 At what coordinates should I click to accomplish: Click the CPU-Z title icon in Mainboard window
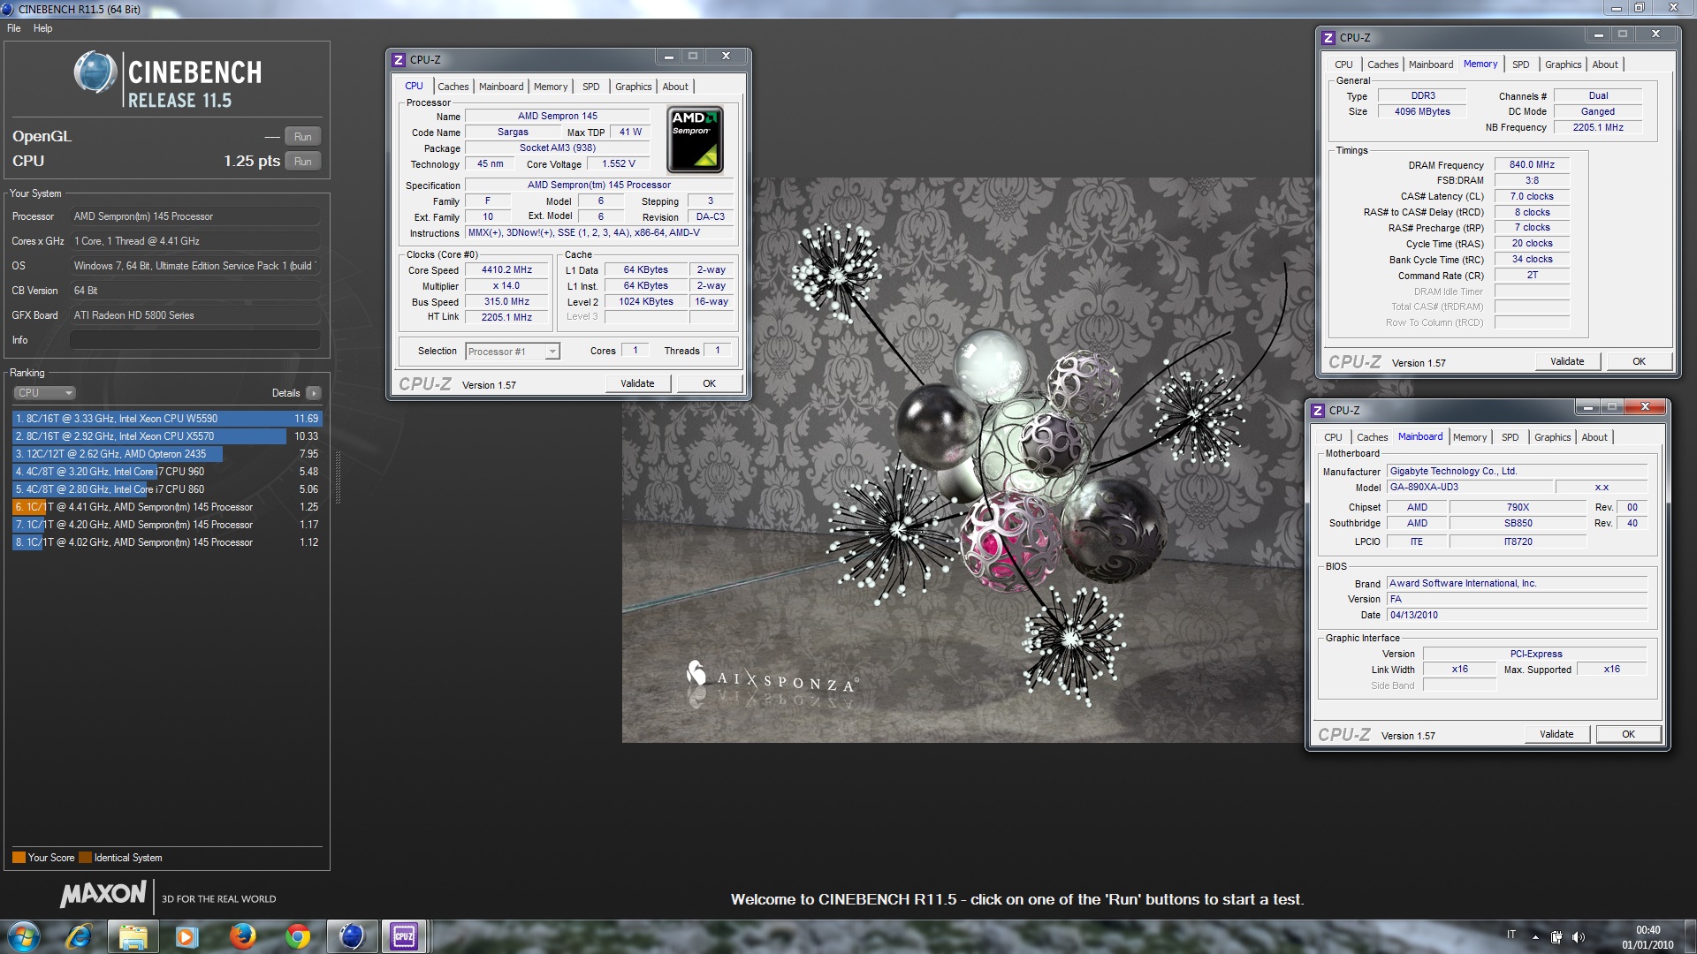point(1318,410)
